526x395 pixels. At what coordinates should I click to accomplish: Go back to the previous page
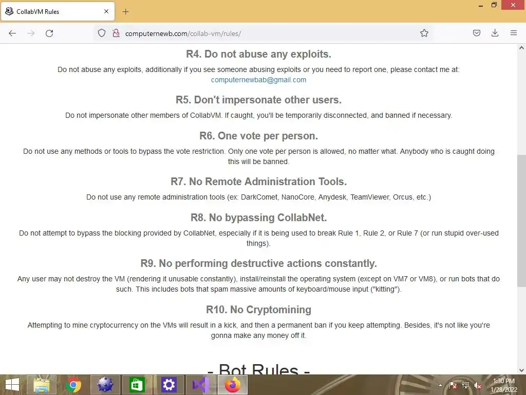click(12, 33)
